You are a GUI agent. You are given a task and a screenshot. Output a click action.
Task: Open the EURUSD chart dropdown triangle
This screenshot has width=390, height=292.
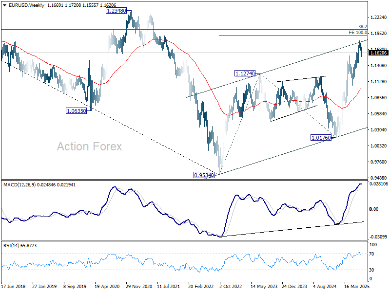pos(5,5)
